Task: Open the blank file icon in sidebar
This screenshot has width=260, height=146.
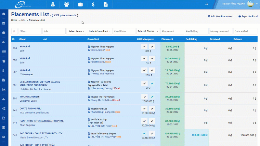Action: click(x=4, y=118)
